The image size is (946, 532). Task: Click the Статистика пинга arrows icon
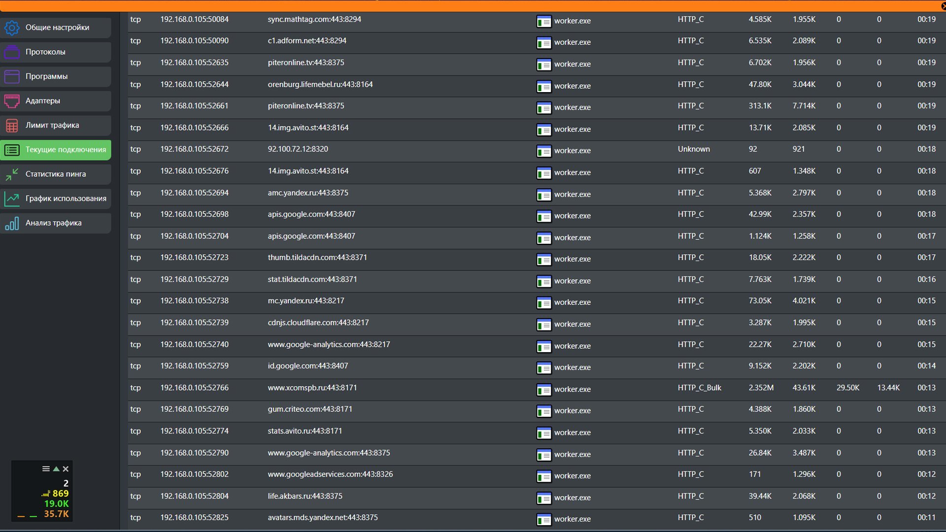click(12, 174)
